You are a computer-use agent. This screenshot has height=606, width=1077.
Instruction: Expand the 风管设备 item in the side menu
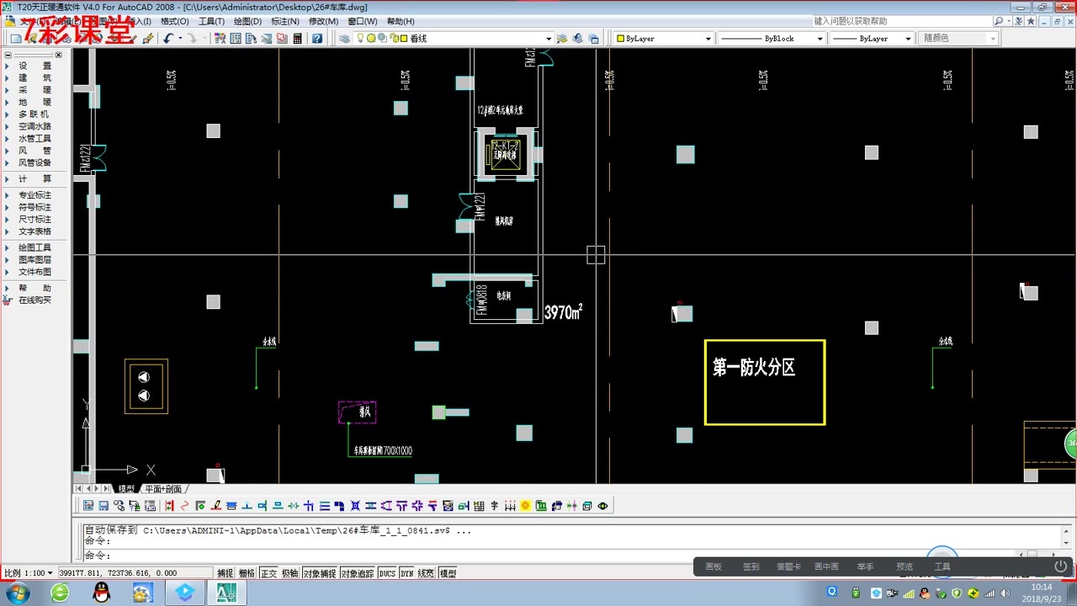tap(34, 162)
